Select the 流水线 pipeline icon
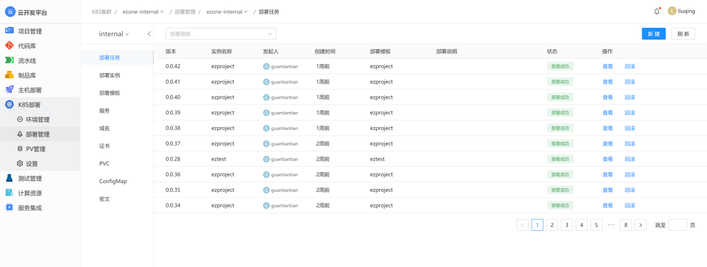The image size is (707, 267). point(9,60)
